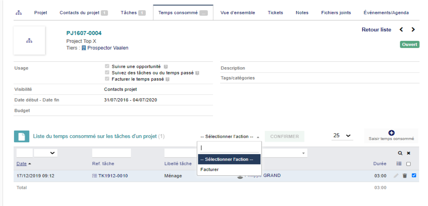
Task: Toggle the select-all checkbox in header
Action: (x=408, y=164)
